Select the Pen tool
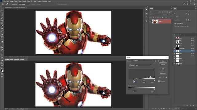Image resolution: width=197 pixels, height=110 pixels. [x=2, y=50]
